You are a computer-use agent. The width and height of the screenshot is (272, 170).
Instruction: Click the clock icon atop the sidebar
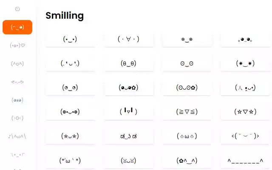pos(17,9)
